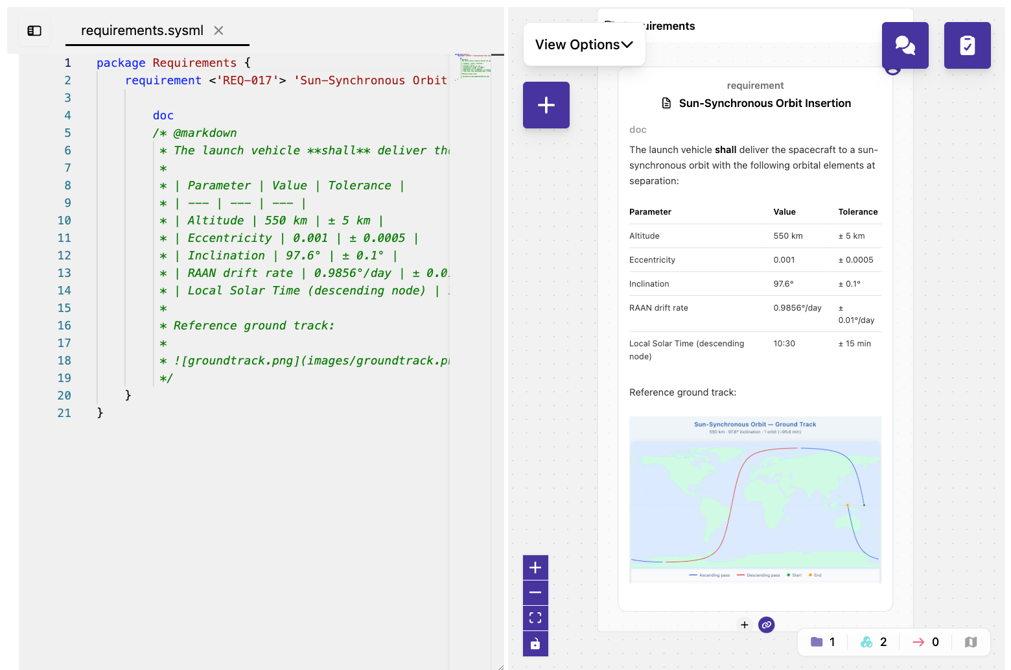Fit the diagram to view
This screenshot has width=1011, height=670.
[535, 618]
